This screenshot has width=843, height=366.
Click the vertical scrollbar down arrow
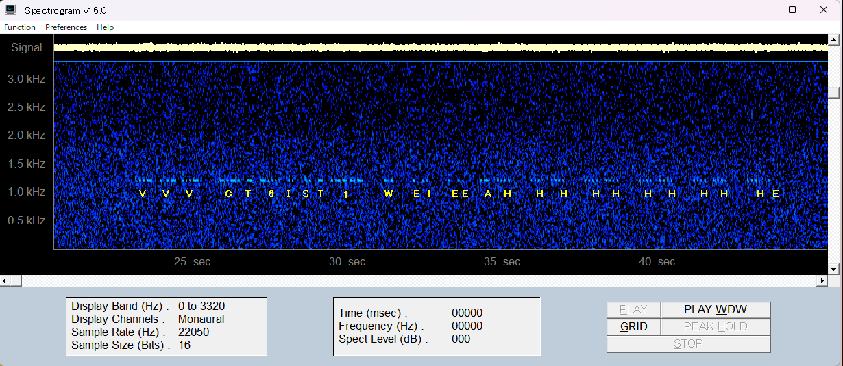coord(833,270)
